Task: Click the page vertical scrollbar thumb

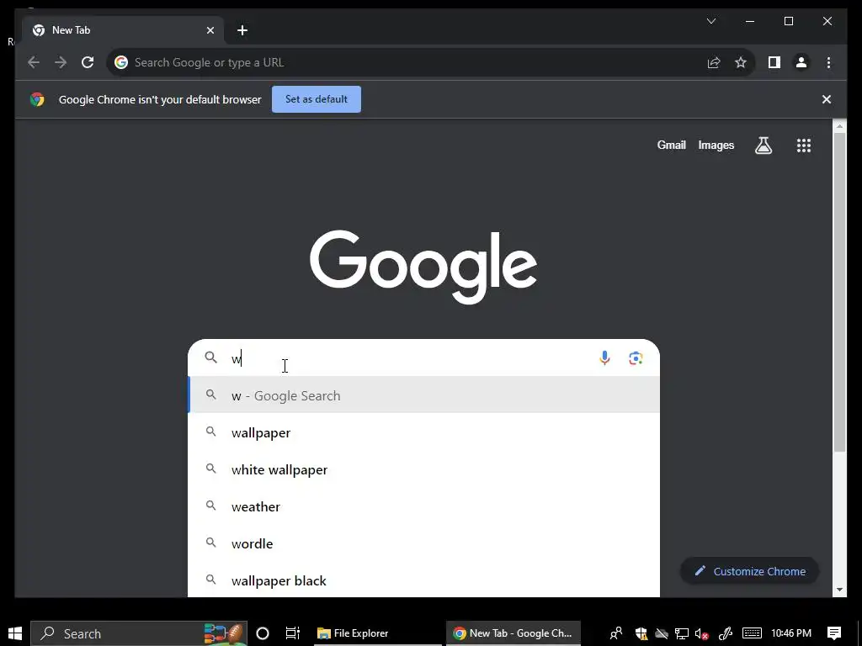Action: [x=839, y=292]
